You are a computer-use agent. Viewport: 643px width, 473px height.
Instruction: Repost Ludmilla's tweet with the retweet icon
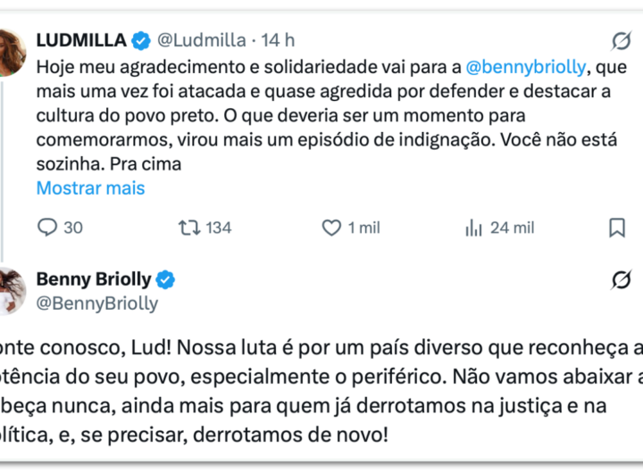click(x=189, y=228)
